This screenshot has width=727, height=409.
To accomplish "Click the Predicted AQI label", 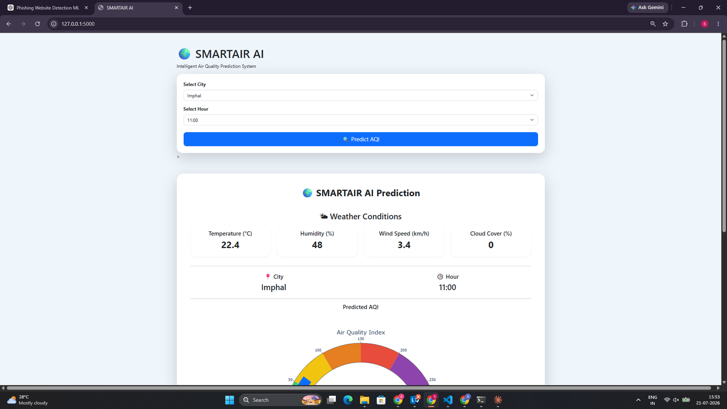I will (360, 307).
